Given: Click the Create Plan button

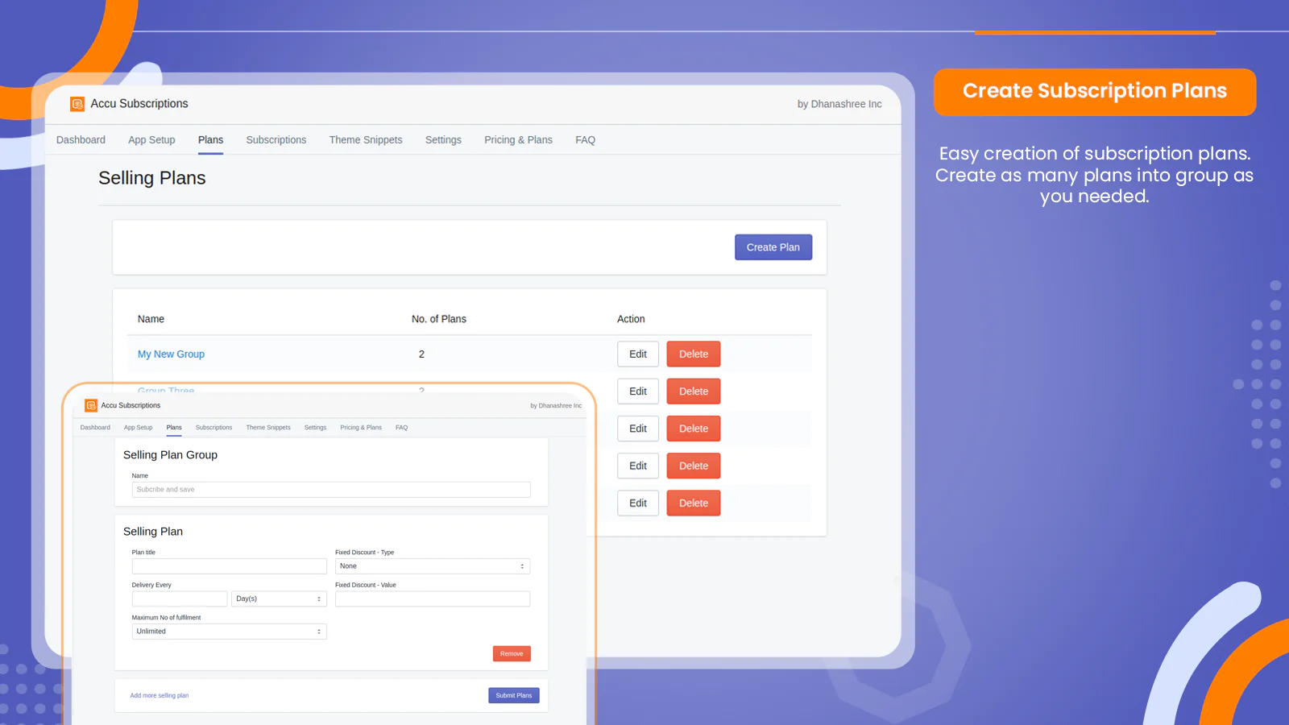Looking at the screenshot, I should pyautogui.click(x=773, y=247).
